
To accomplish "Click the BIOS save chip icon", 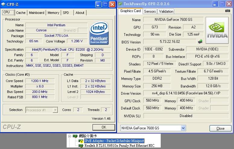I will point(200,41).
